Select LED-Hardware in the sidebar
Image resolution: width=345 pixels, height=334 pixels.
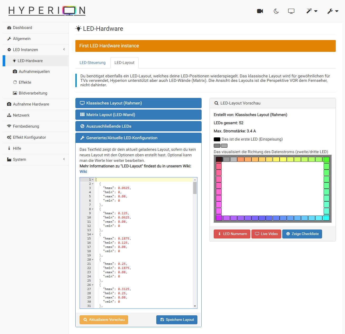pyautogui.click(x=36, y=61)
